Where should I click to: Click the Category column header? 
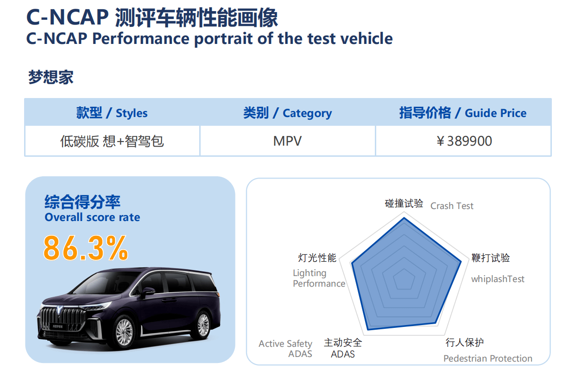tap(288, 113)
